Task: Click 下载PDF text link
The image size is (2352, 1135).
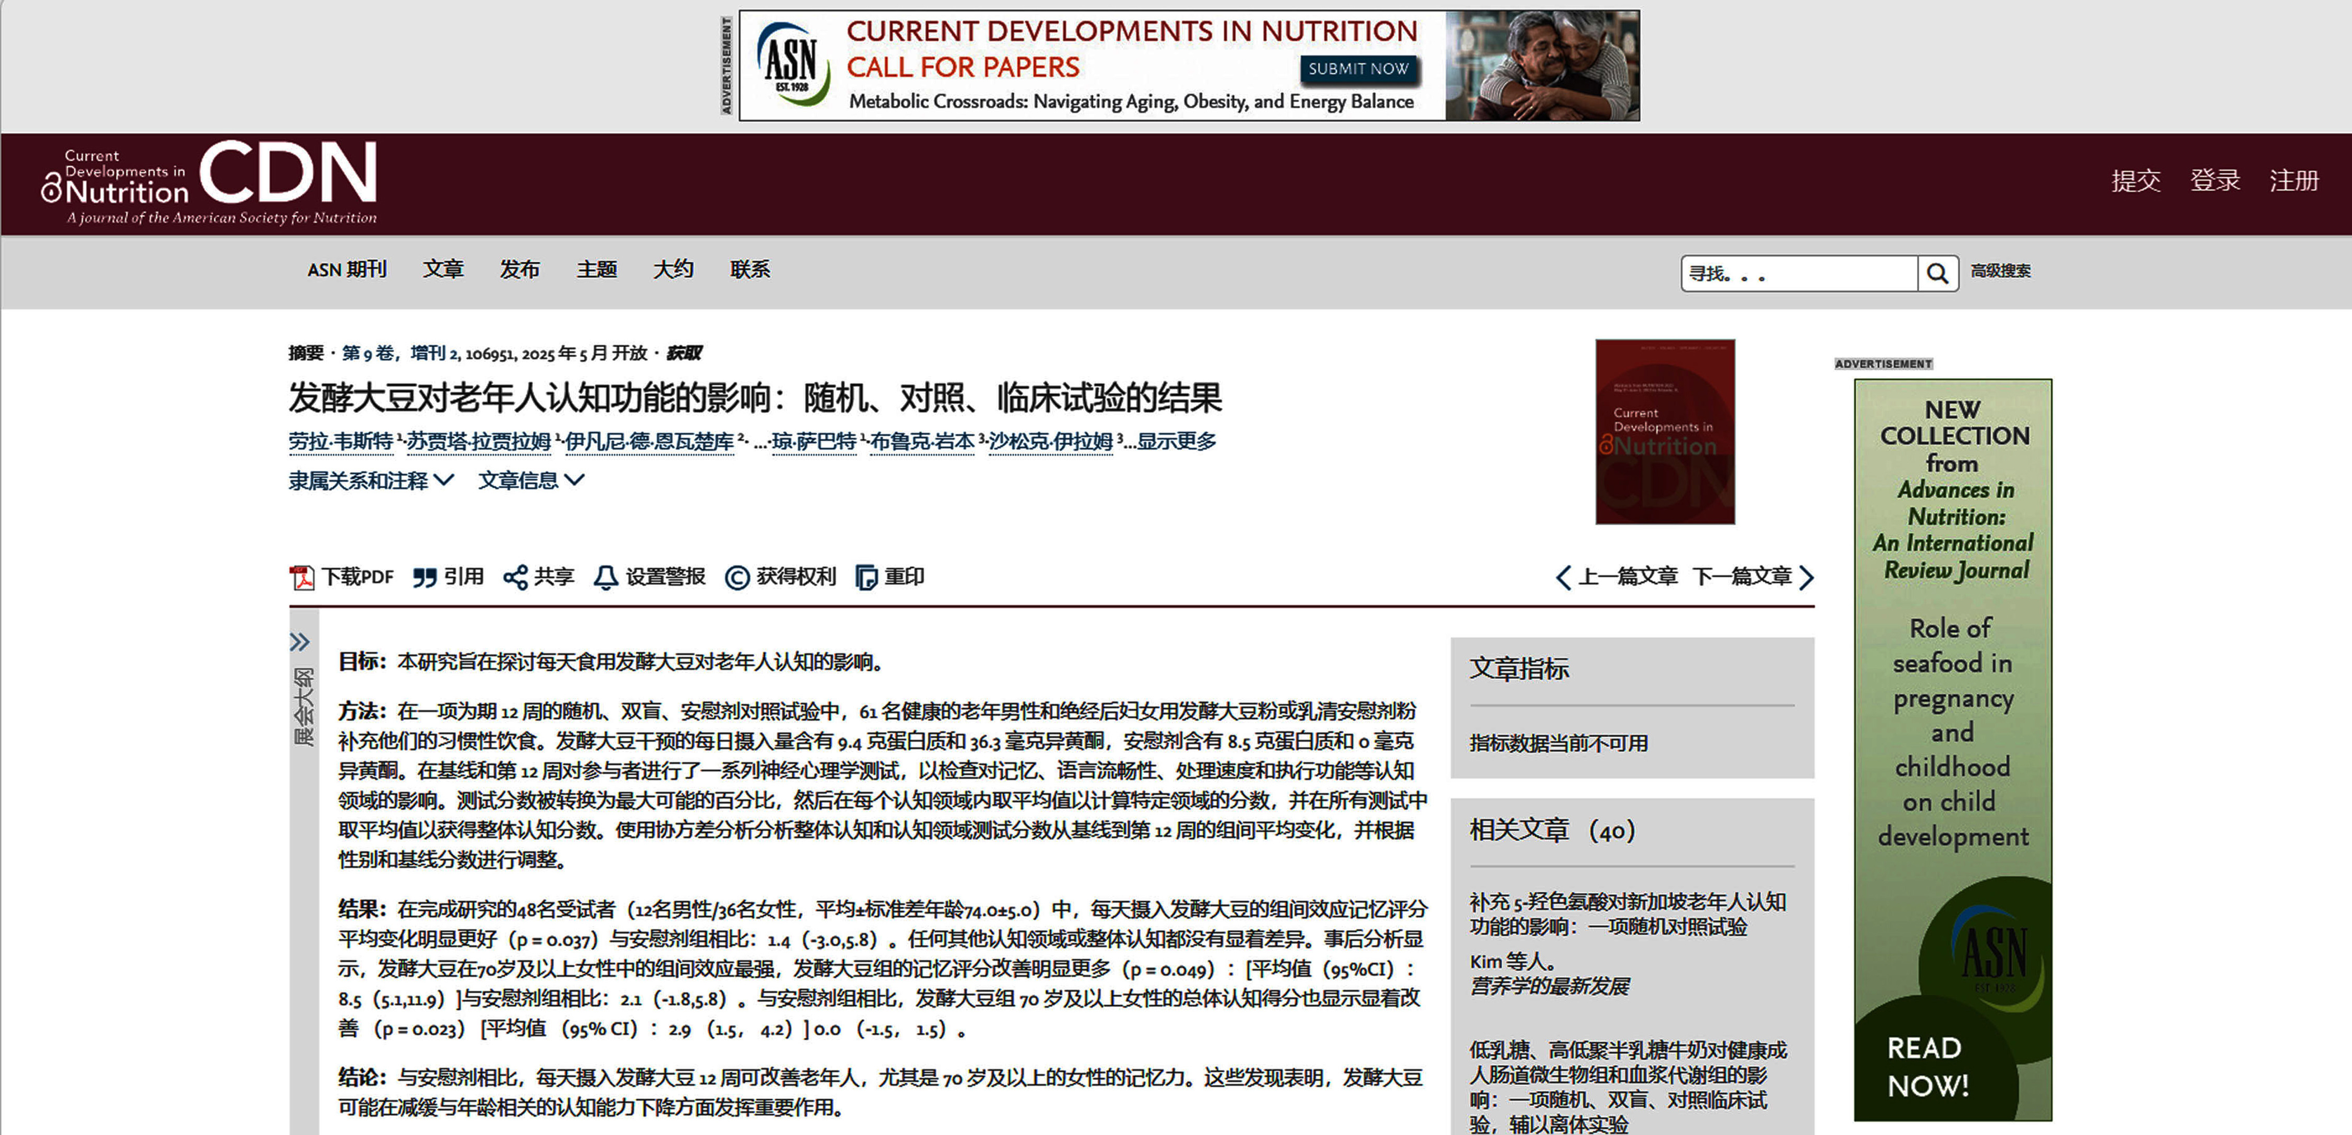Action: 358,577
